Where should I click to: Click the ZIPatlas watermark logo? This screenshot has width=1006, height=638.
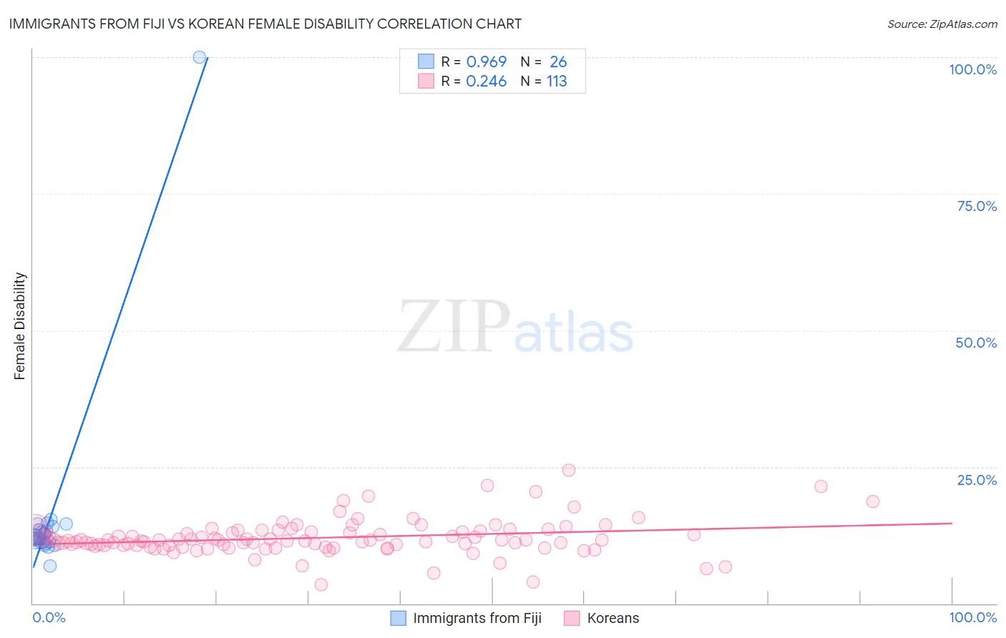coord(515,328)
